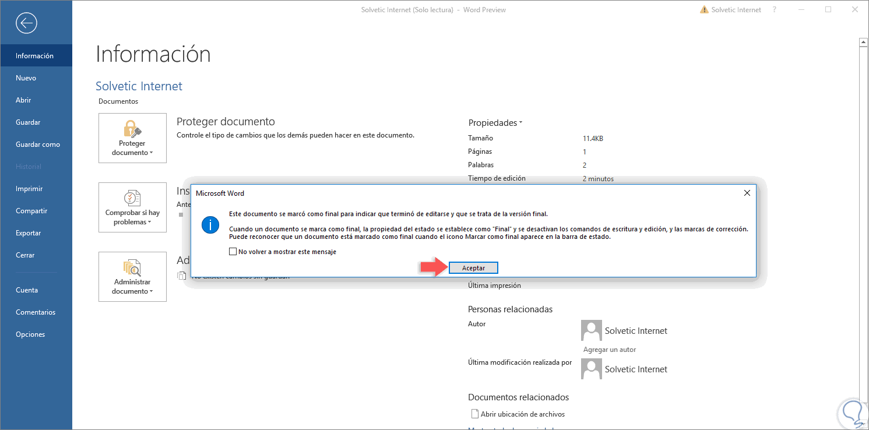Go back using the circular arrow

pyautogui.click(x=27, y=23)
